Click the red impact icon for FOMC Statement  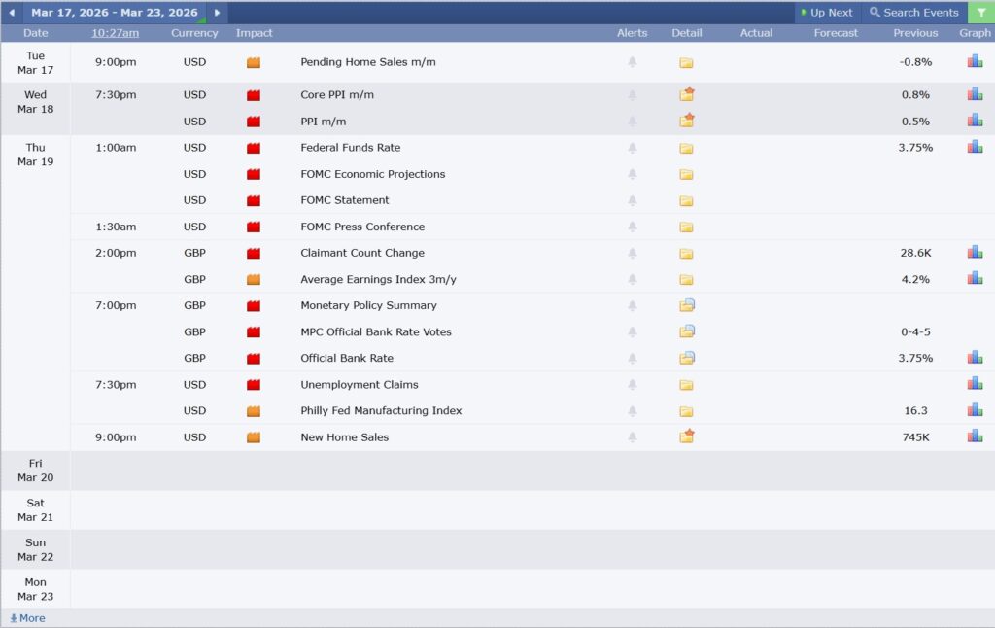[254, 200]
